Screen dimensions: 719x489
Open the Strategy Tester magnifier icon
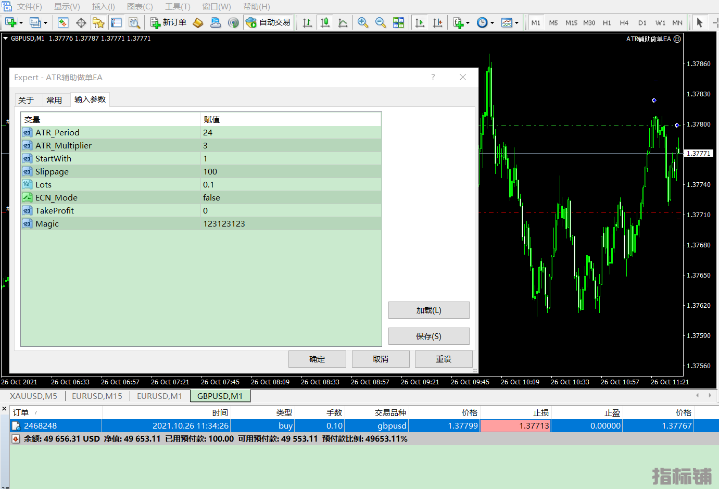134,22
